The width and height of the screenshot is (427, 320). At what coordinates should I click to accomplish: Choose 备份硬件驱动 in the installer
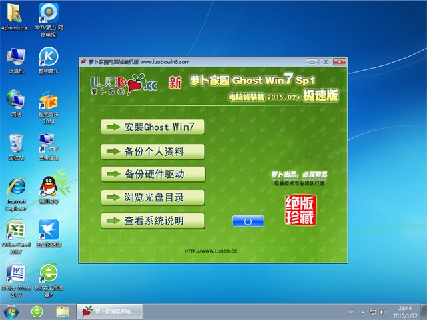pyautogui.click(x=152, y=174)
